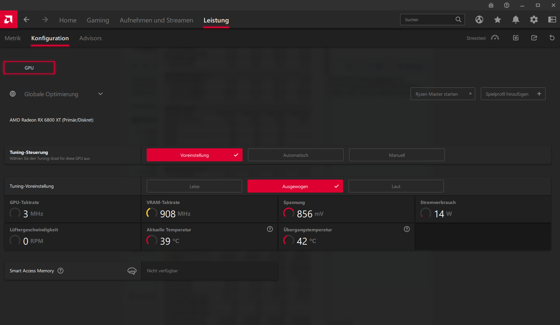Open notifications bell icon
This screenshot has width=560, height=325.
click(515, 20)
